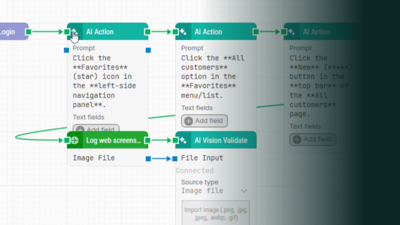Select the AI Vision Validate node header
The height and width of the screenshot is (225, 400).
coord(221,140)
